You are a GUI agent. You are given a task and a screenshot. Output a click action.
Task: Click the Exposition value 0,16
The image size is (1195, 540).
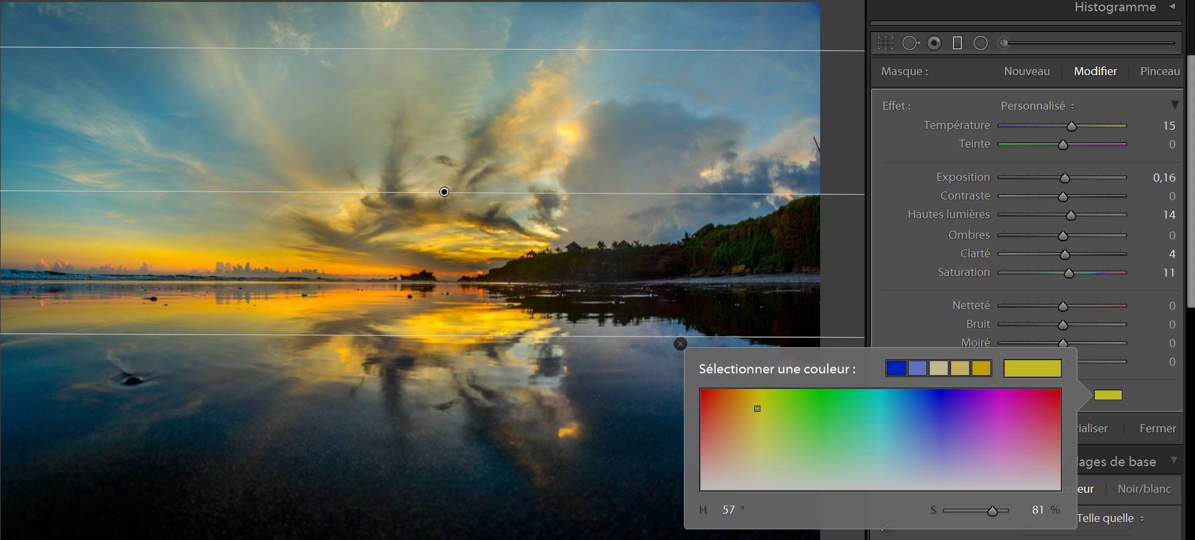pos(1164,178)
